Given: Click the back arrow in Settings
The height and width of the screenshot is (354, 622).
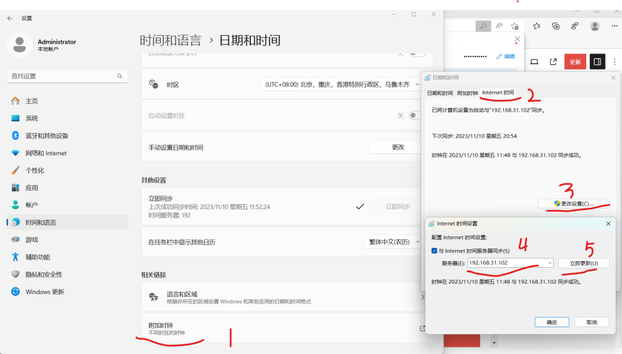Looking at the screenshot, I should coord(10,18).
